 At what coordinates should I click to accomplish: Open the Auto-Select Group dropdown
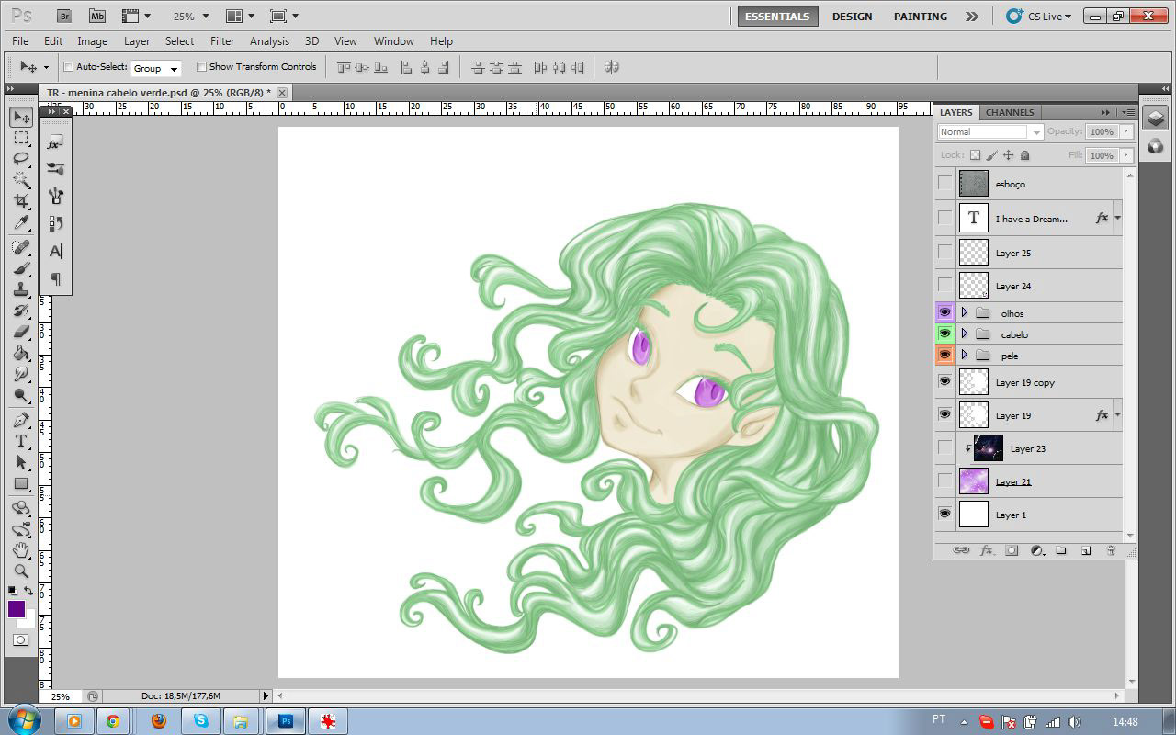tap(155, 68)
